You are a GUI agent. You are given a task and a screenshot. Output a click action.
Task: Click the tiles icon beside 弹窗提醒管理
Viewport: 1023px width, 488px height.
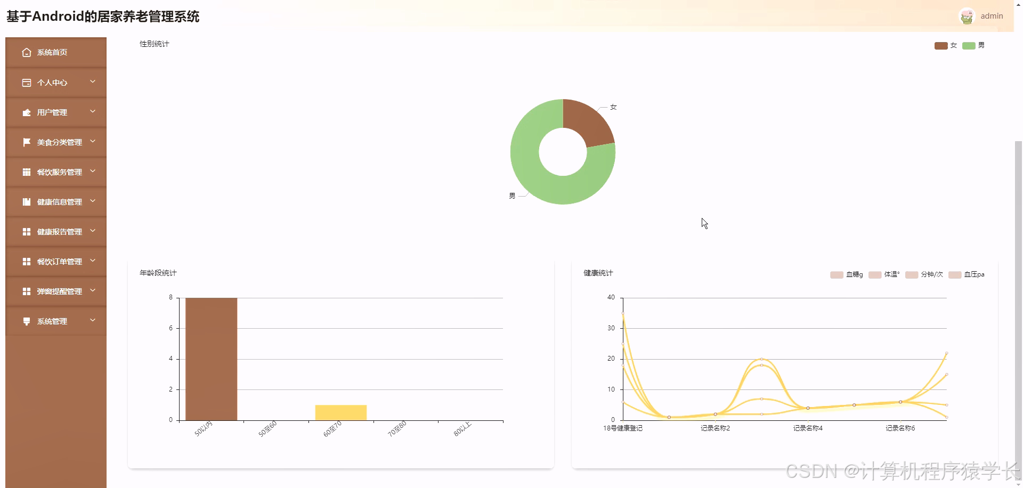click(x=27, y=291)
